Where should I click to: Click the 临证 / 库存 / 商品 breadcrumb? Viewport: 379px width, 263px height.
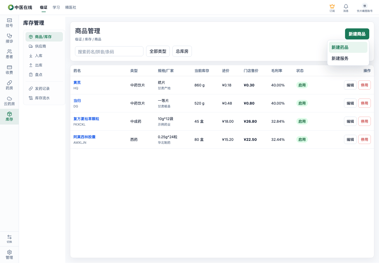point(88,39)
